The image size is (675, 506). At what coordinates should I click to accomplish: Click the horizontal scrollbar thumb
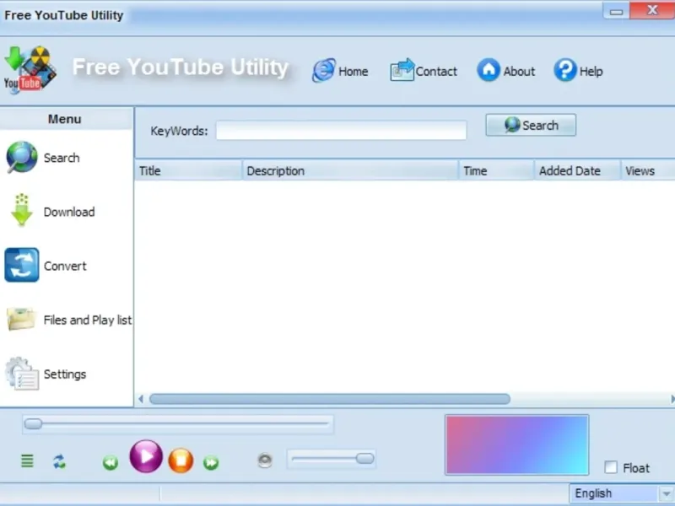coord(330,399)
